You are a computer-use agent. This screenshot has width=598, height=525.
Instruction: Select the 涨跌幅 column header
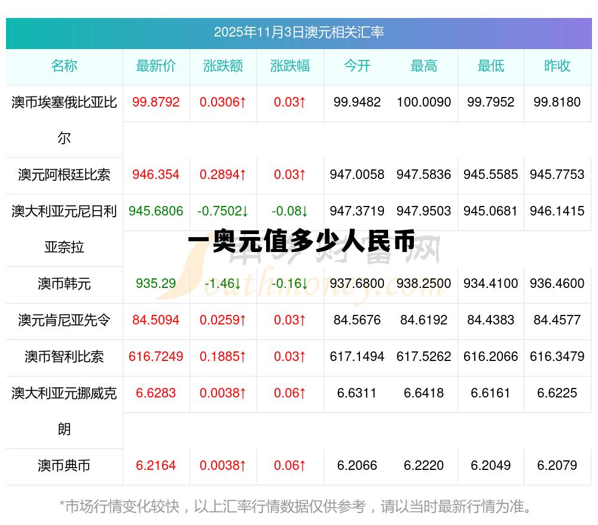pyautogui.click(x=289, y=66)
